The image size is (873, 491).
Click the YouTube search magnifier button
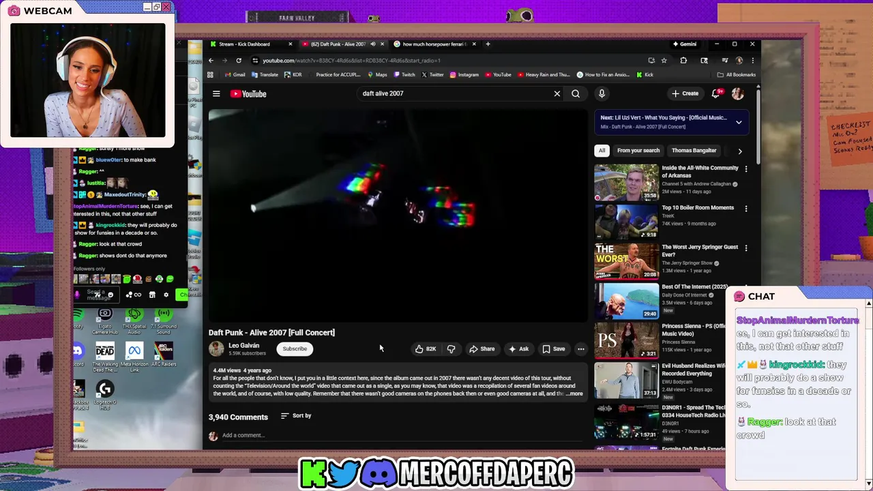tap(576, 93)
